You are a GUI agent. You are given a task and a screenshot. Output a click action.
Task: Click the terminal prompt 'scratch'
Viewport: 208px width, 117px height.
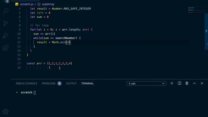(26, 92)
